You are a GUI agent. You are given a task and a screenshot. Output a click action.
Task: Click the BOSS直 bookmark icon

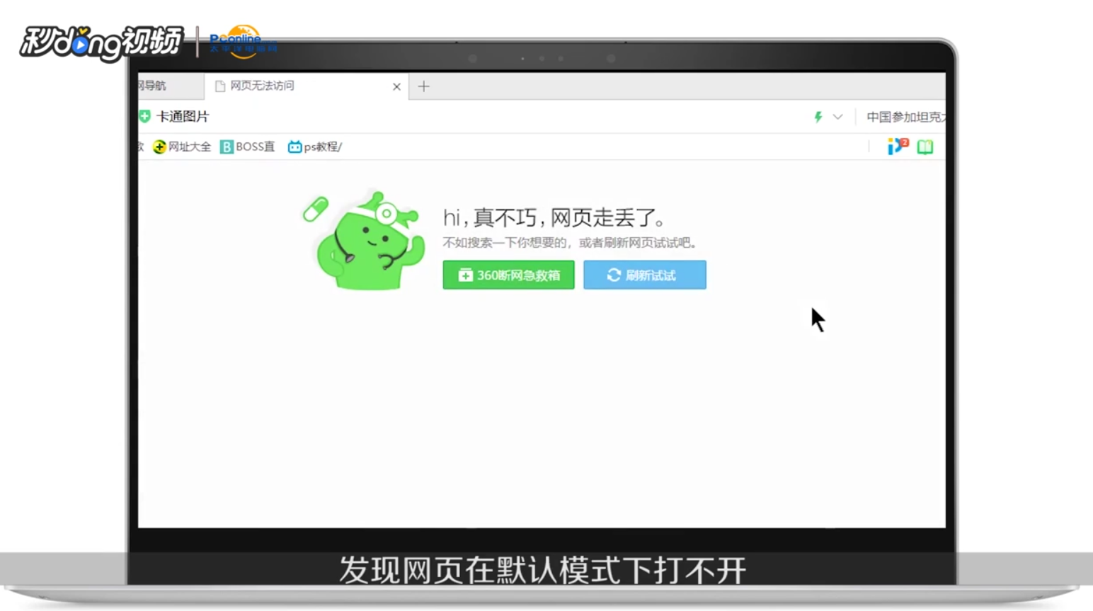pyautogui.click(x=226, y=147)
